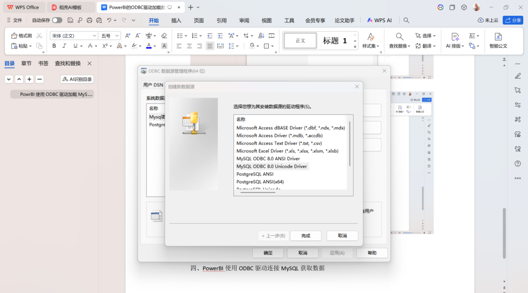Clear formatting with the eraser icon
The height and width of the screenshot is (293, 528).
pos(164,36)
